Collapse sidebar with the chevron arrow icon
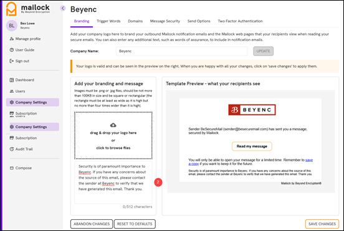The width and height of the screenshot is (344, 231). (x=63, y=8)
